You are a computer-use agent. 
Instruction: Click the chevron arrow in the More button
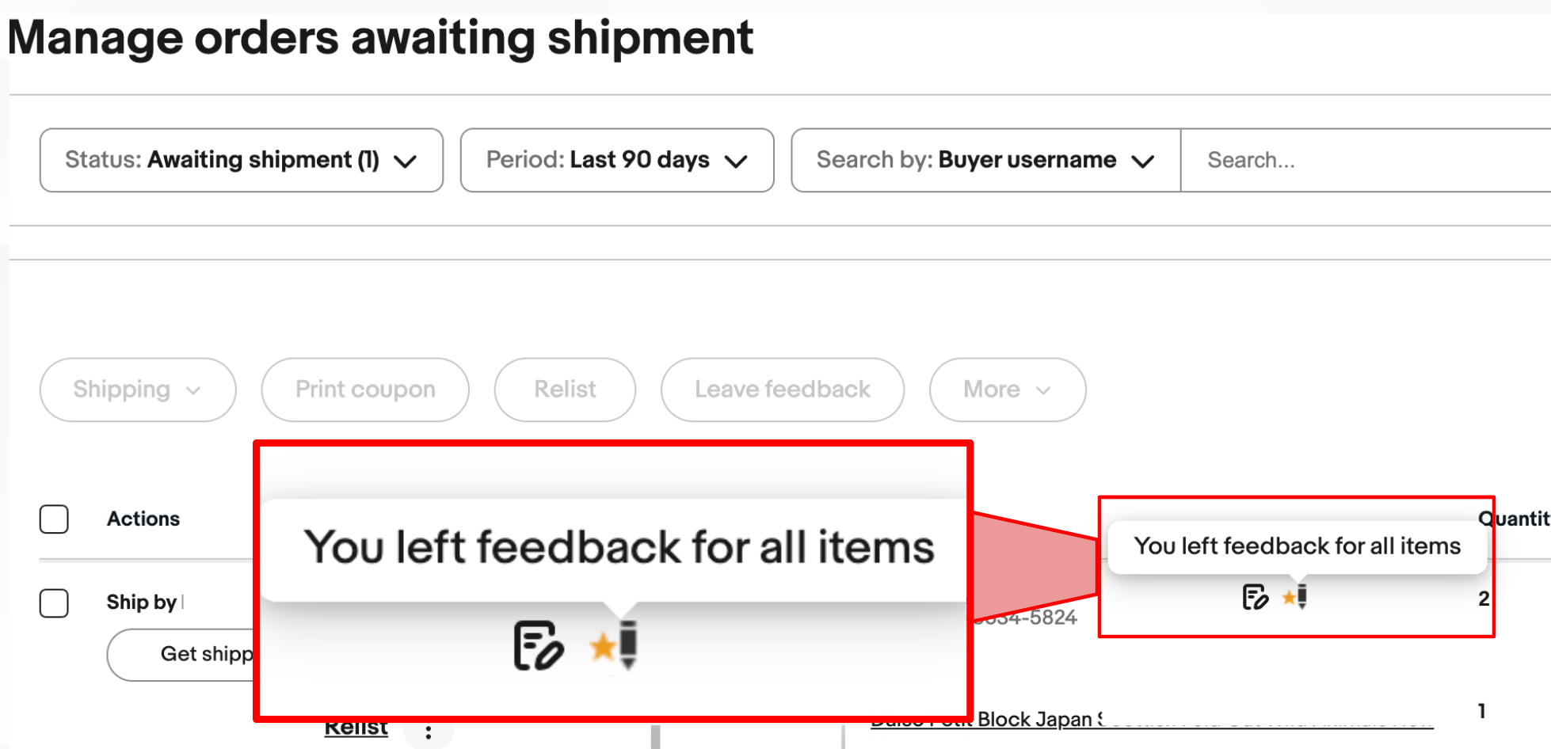tap(1043, 390)
